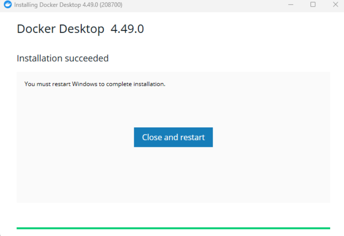Minimize the Docker installer window
344x236 pixels.
tap(291, 5)
